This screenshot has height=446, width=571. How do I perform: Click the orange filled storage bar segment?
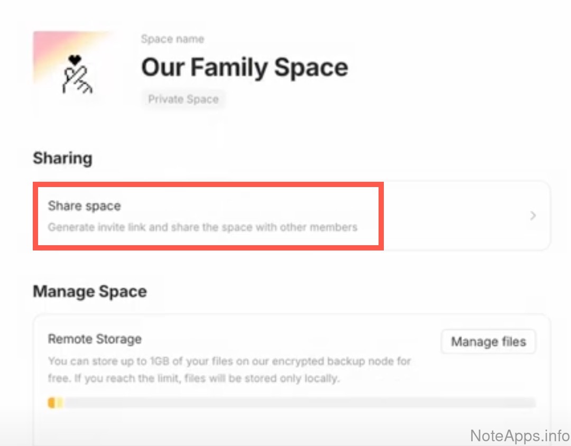click(52, 403)
